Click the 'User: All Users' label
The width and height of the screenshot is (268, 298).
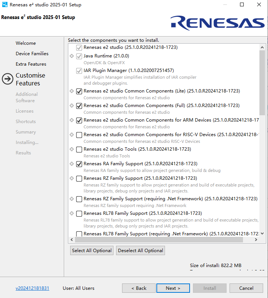click(78, 288)
